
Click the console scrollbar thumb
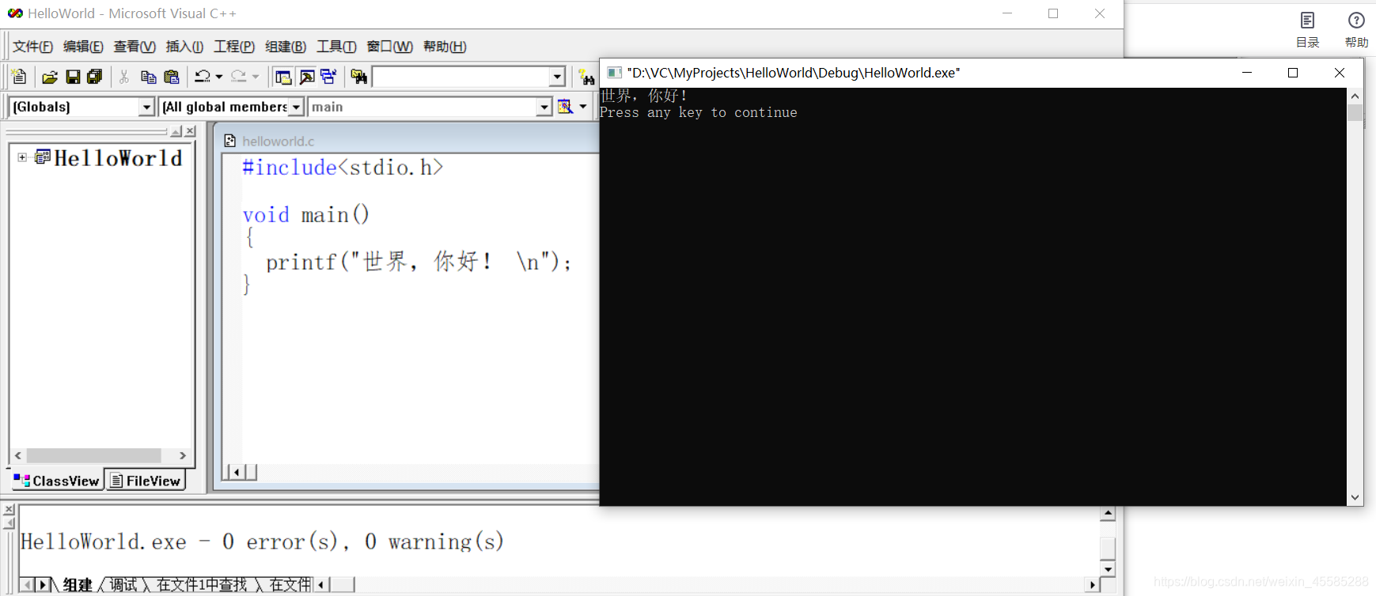click(x=1355, y=112)
